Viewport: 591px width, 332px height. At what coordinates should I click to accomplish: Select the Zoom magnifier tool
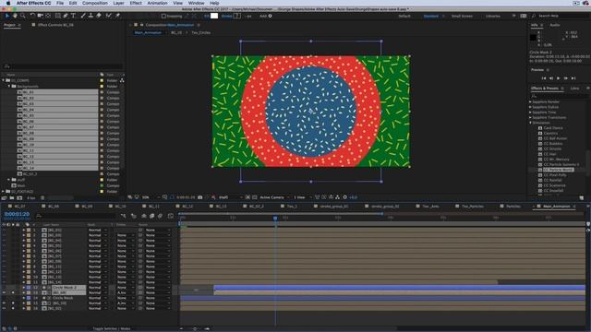pyautogui.click(x=22, y=16)
